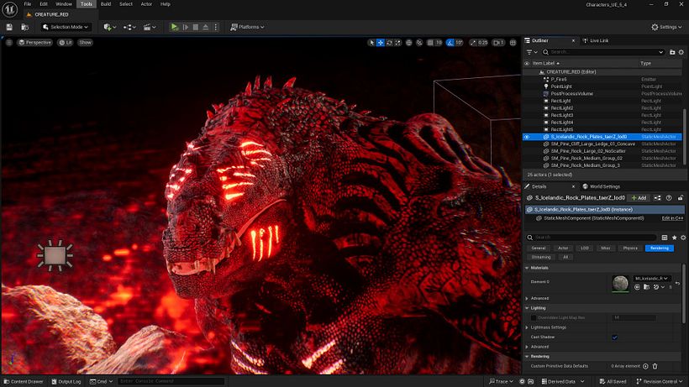
Task: Save the current level with the floppy icon
Action: pyautogui.click(x=9, y=27)
